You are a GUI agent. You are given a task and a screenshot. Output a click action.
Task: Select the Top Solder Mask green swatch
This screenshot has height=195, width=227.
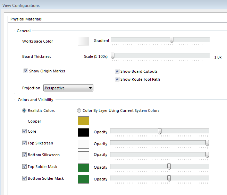coord(83,168)
